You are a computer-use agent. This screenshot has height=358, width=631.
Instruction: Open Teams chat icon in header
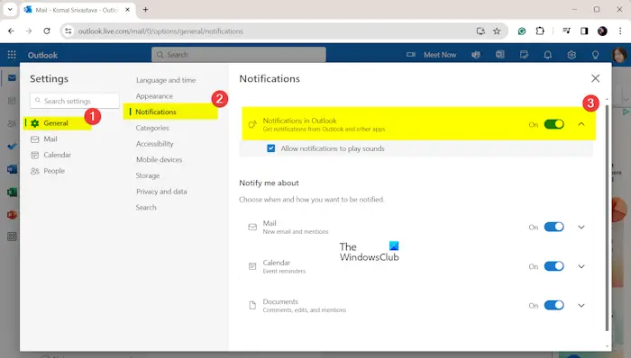tap(476, 55)
